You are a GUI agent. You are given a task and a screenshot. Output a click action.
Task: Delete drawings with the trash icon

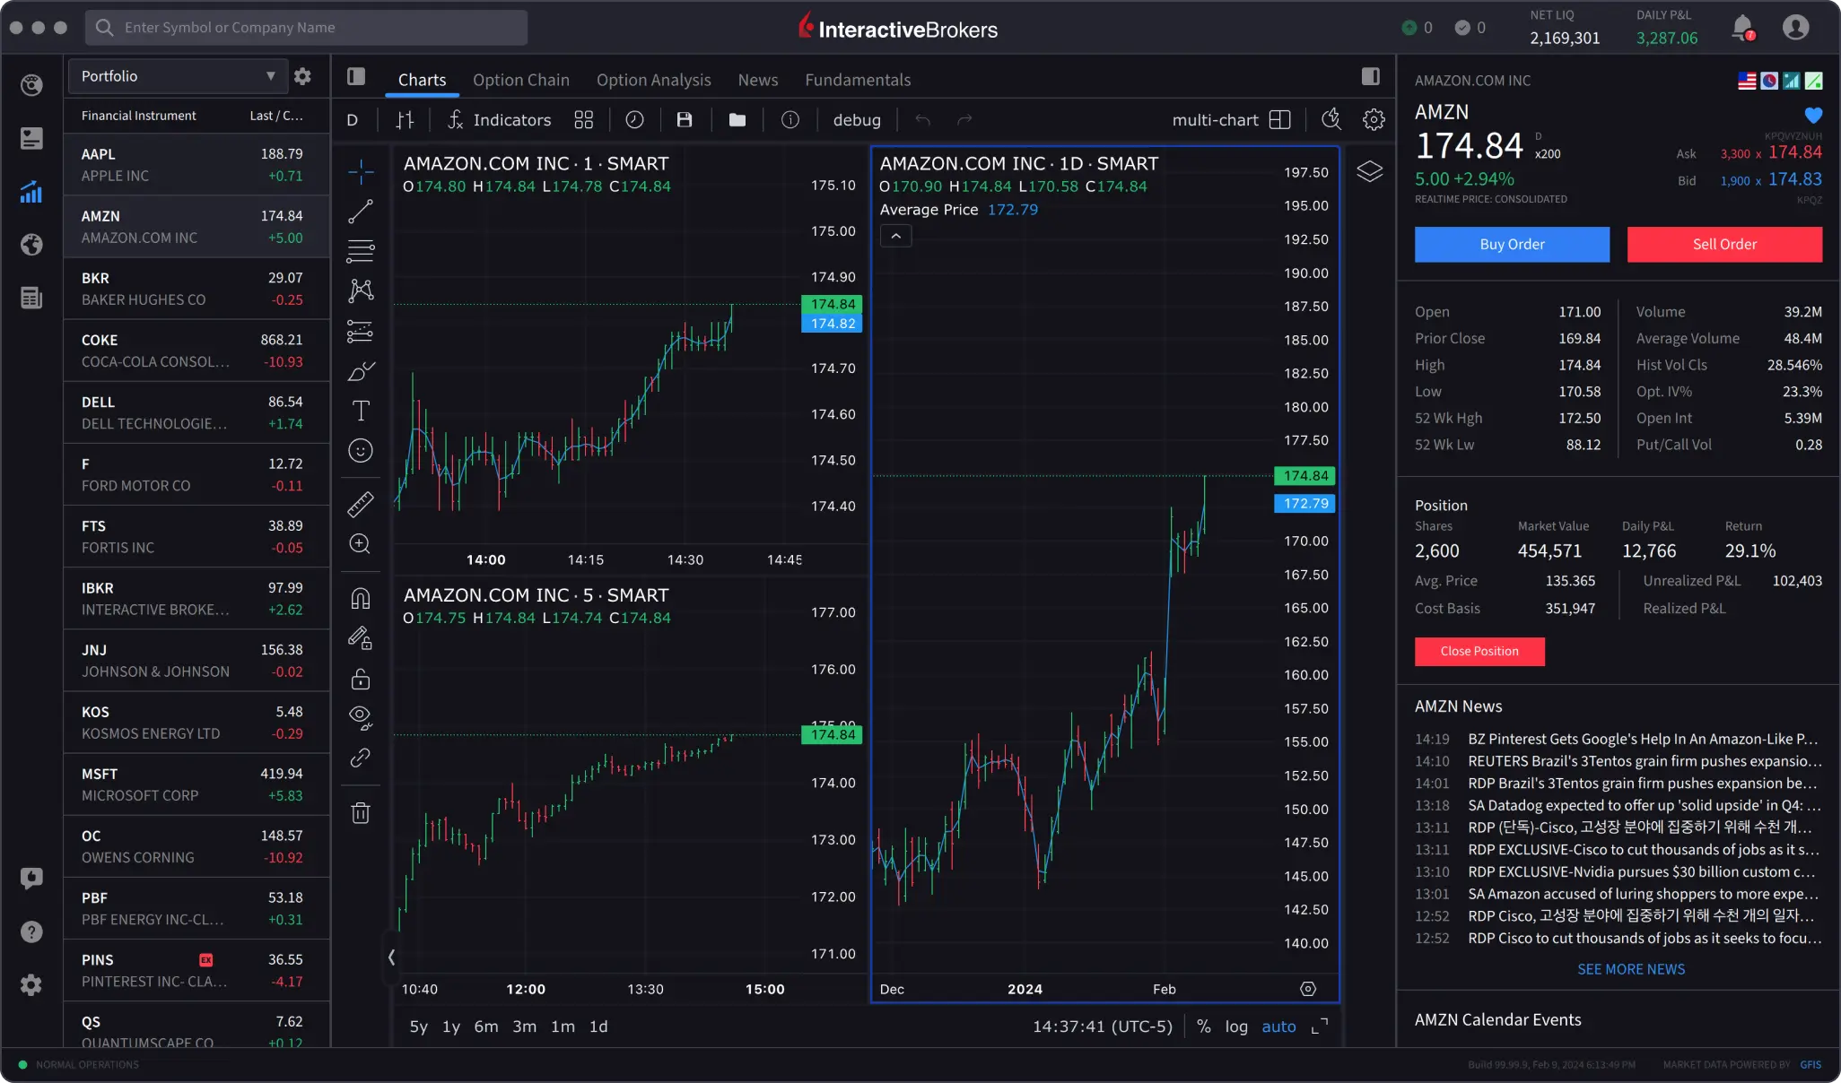tap(360, 812)
